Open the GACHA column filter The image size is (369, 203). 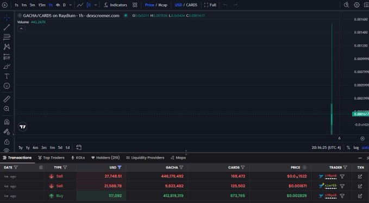(181, 168)
